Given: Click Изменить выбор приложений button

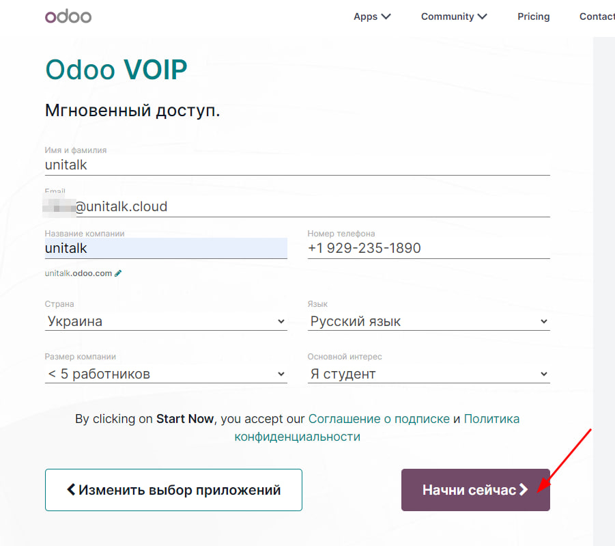Looking at the screenshot, I should (x=173, y=490).
